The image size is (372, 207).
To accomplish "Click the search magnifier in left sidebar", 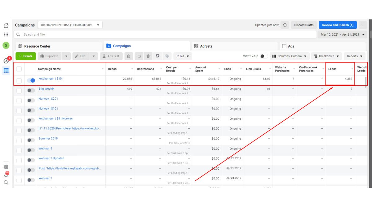I will (x=6, y=183).
